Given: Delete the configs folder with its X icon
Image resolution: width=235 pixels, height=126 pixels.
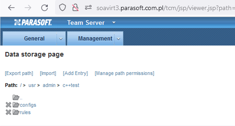Looking at the screenshot, I should pyautogui.click(x=8, y=105).
